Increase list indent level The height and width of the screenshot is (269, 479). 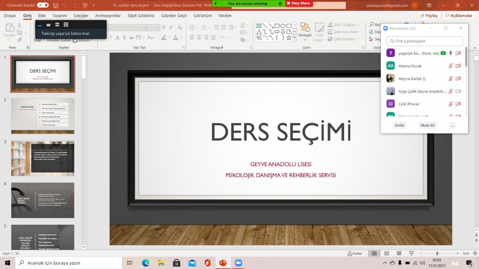223,27
